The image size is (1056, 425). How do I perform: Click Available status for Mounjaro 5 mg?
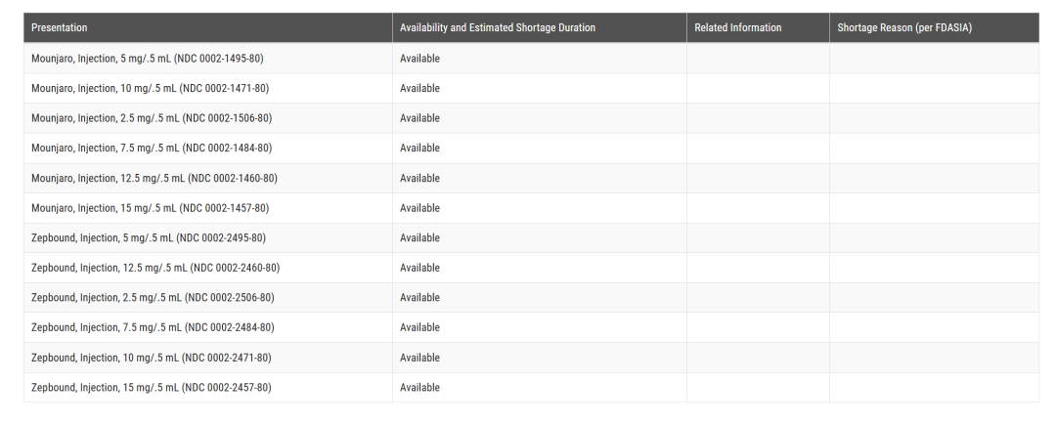[419, 59]
